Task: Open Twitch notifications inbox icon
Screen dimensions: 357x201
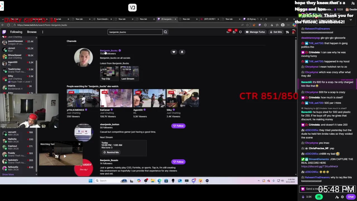Action: (x=228, y=32)
